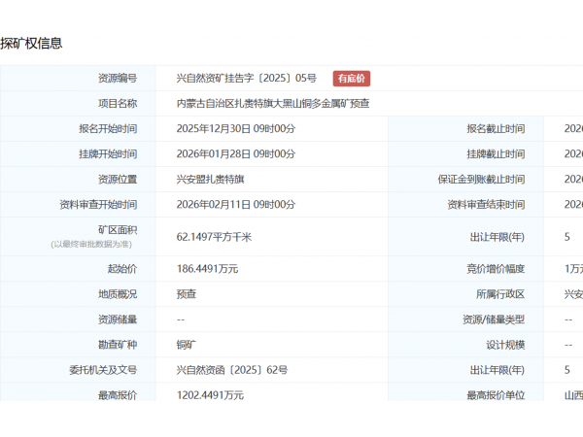
Task: Click the 保证金到账截止时间 label
Action: tap(481, 180)
